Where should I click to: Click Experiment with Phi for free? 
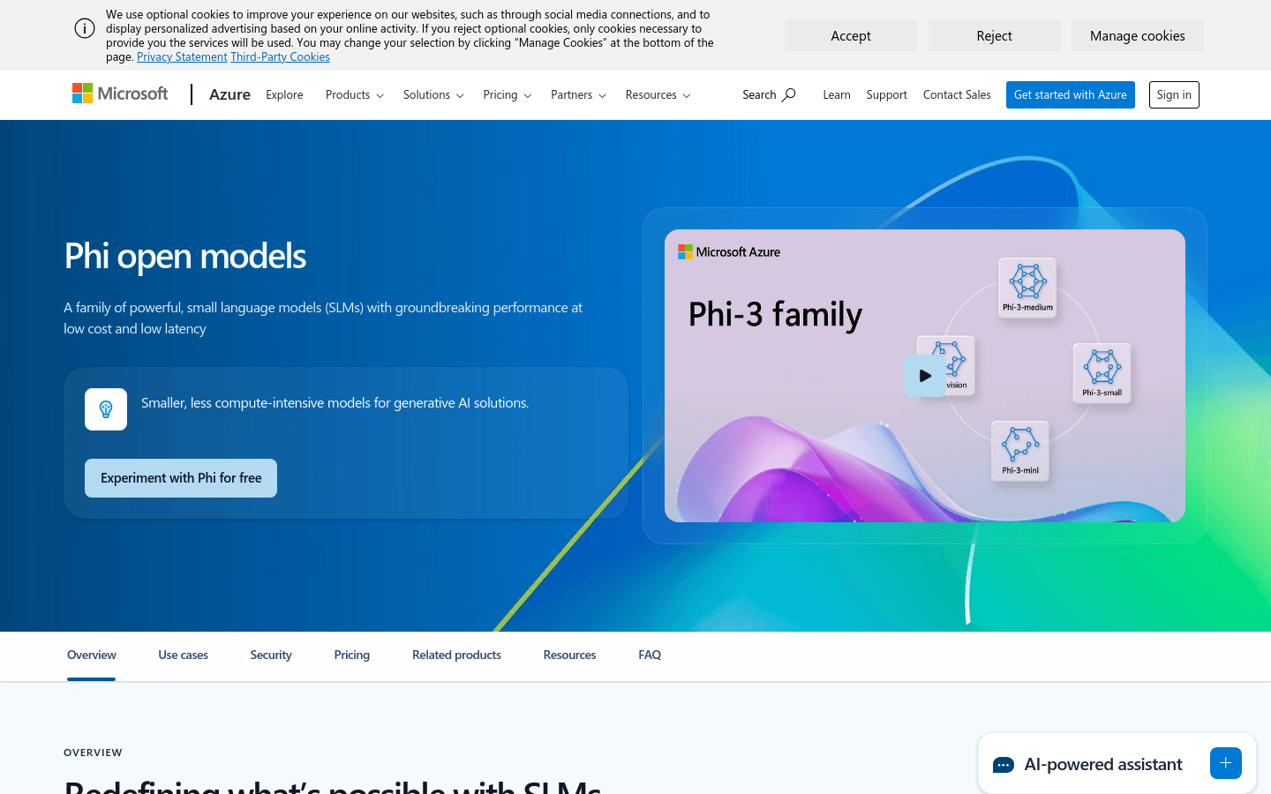[x=181, y=478]
